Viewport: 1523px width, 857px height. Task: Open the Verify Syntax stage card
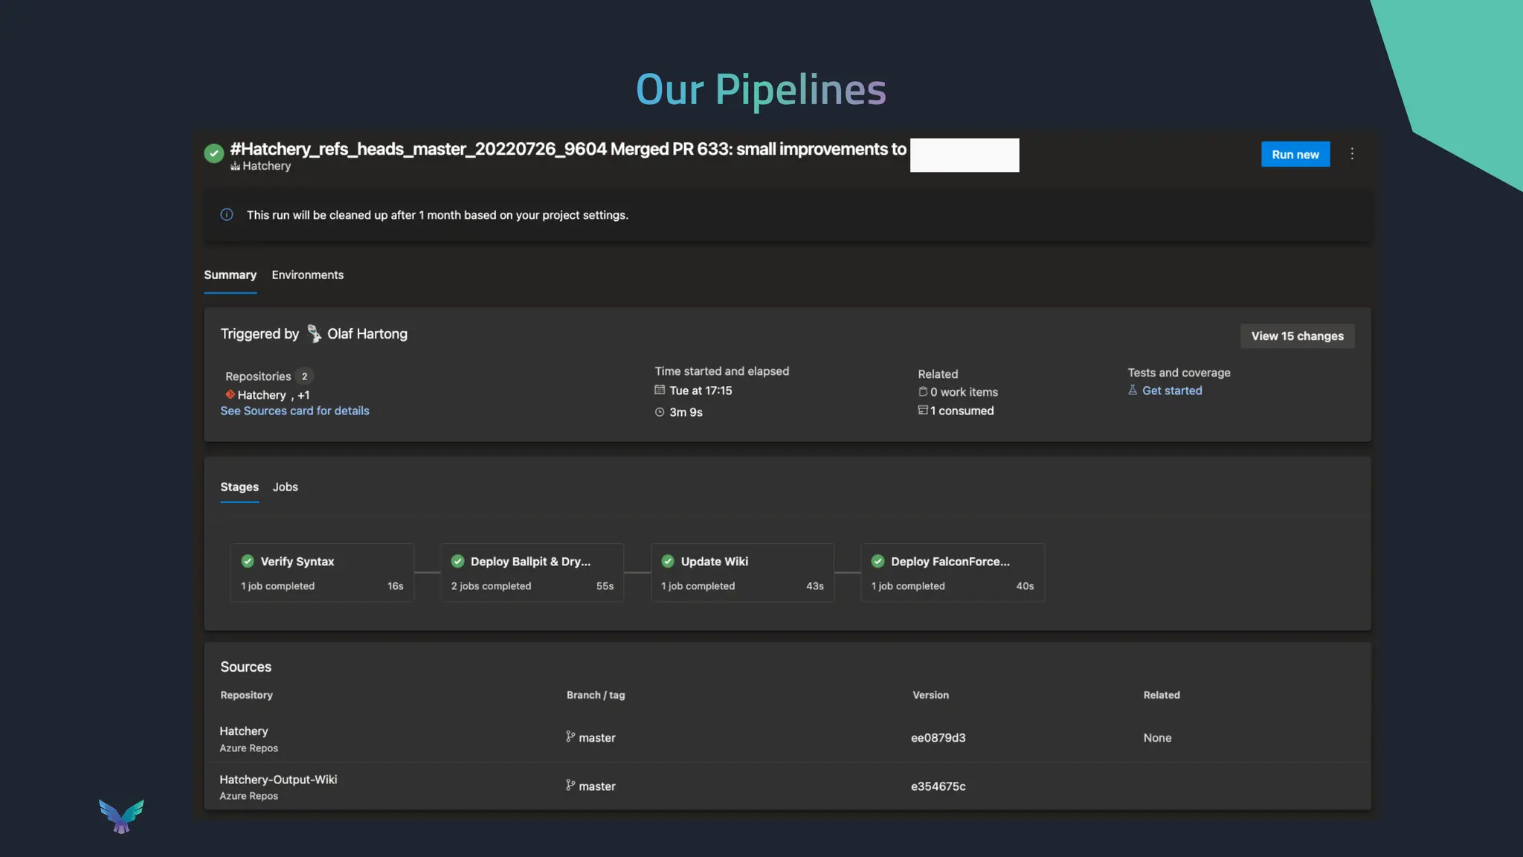pos(321,573)
